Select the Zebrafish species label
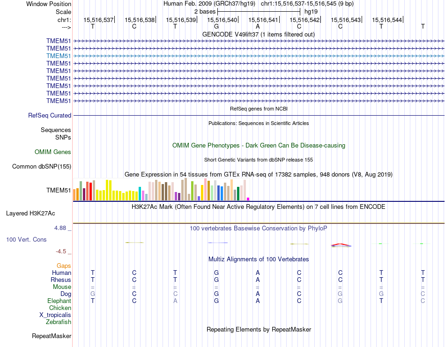 click(59, 322)
